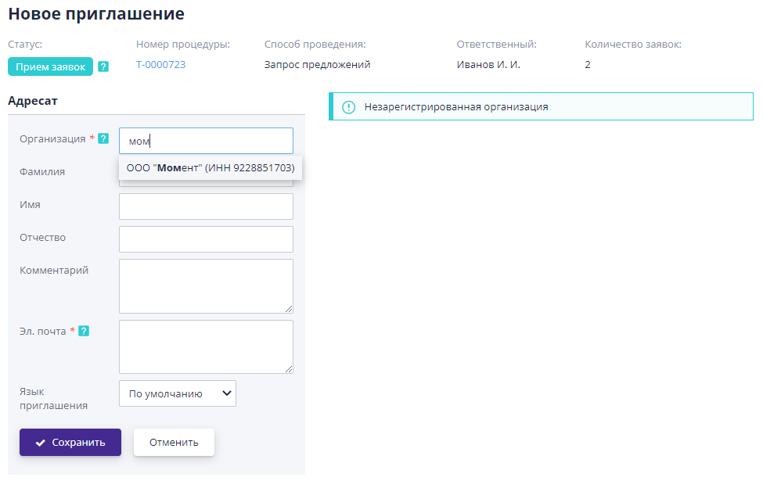Image resolution: width=763 pixels, height=481 pixels.
Task: Select ООО "Момент" from the suggestion list
Action: pos(210,167)
